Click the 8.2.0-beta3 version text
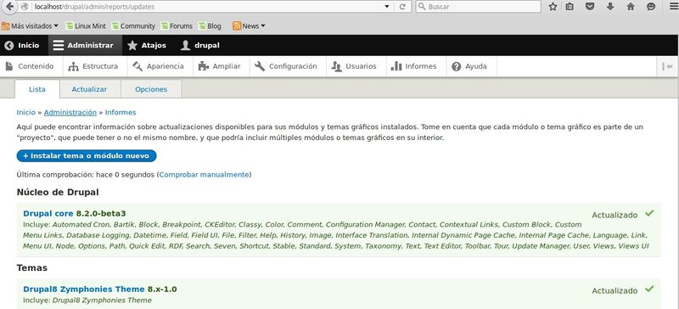Viewport: 679px width, 309px height. click(101, 213)
